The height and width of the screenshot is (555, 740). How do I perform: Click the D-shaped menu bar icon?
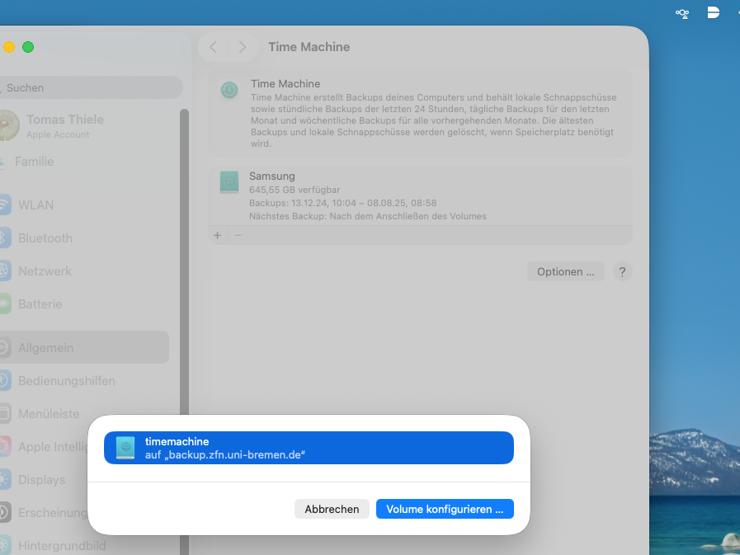tap(714, 12)
